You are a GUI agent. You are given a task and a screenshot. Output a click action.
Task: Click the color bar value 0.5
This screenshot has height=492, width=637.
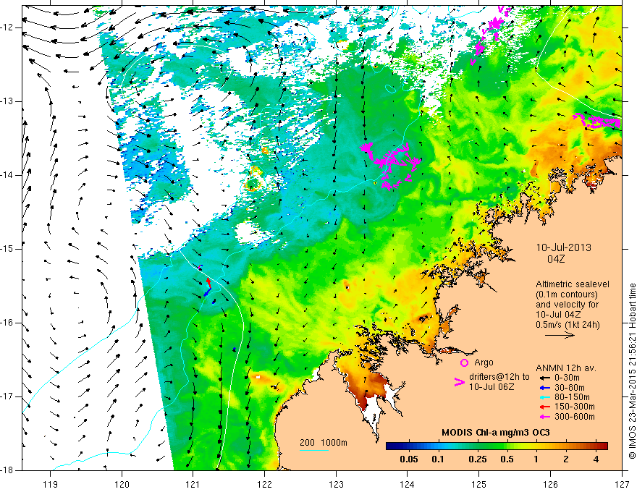tap(507, 459)
